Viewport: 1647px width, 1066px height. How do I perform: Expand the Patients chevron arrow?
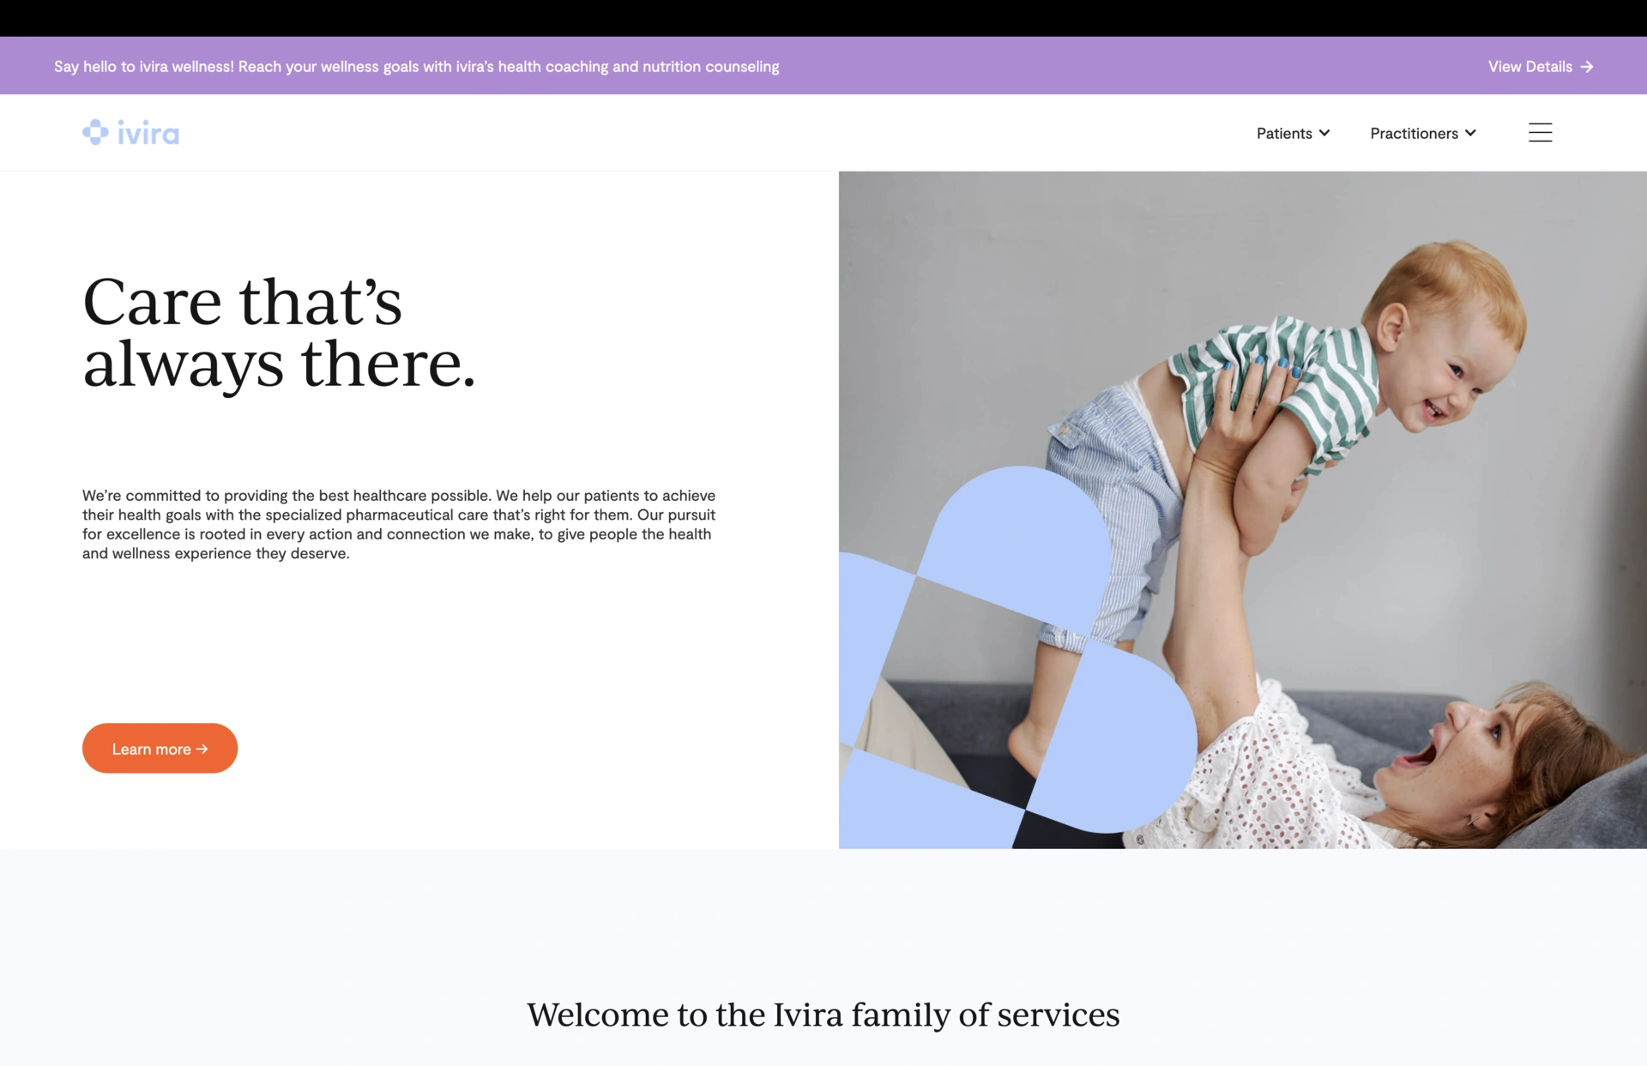(1324, 133)
